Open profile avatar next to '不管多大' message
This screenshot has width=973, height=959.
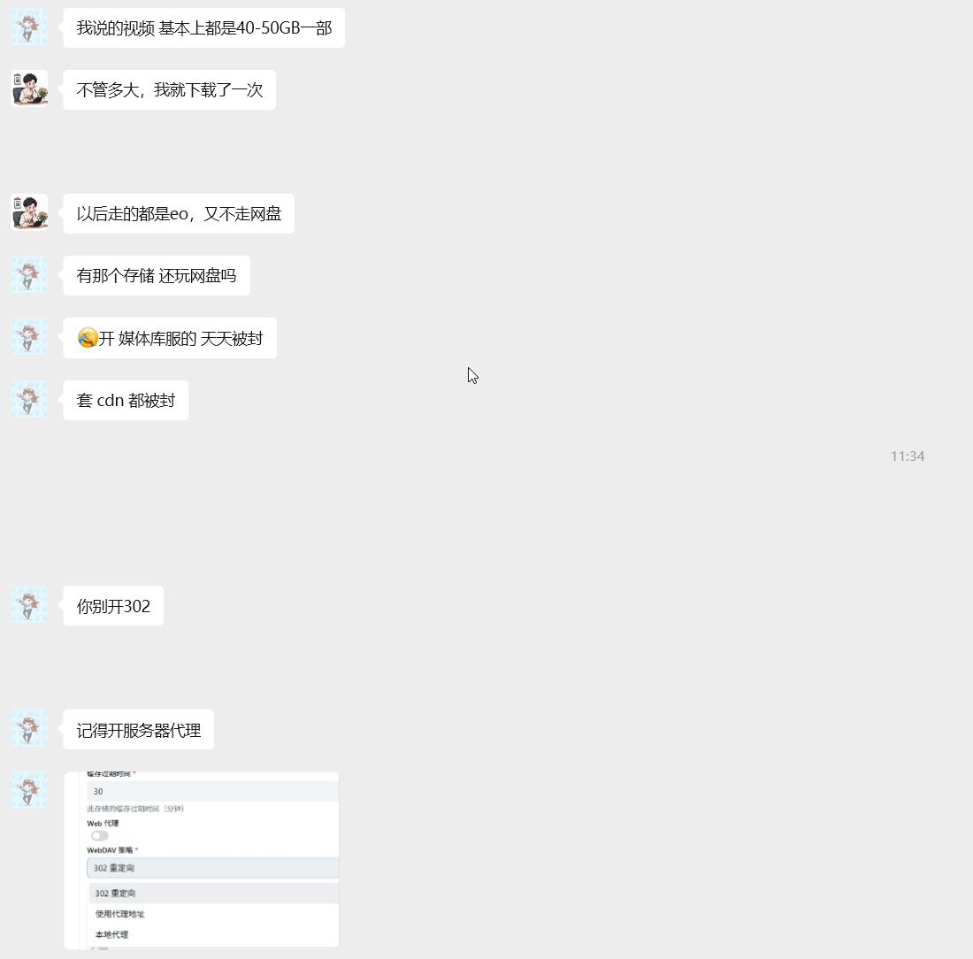tap(29, 88)
